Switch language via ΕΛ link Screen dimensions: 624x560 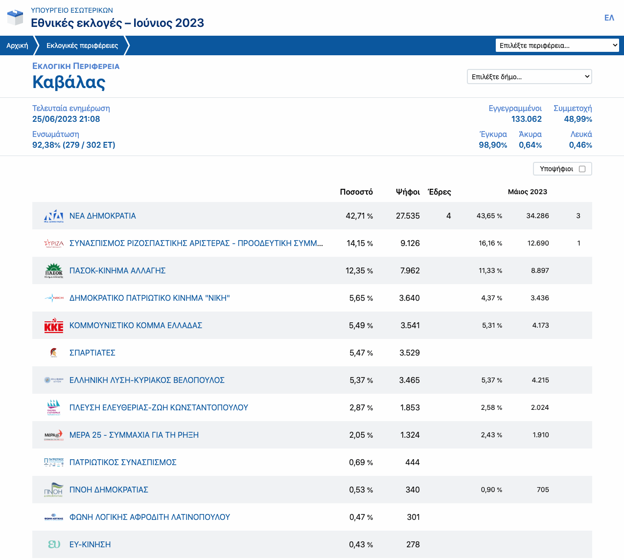(609, 18)
